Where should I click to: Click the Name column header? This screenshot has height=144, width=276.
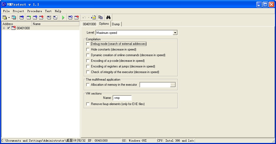(x=55, y=24)
